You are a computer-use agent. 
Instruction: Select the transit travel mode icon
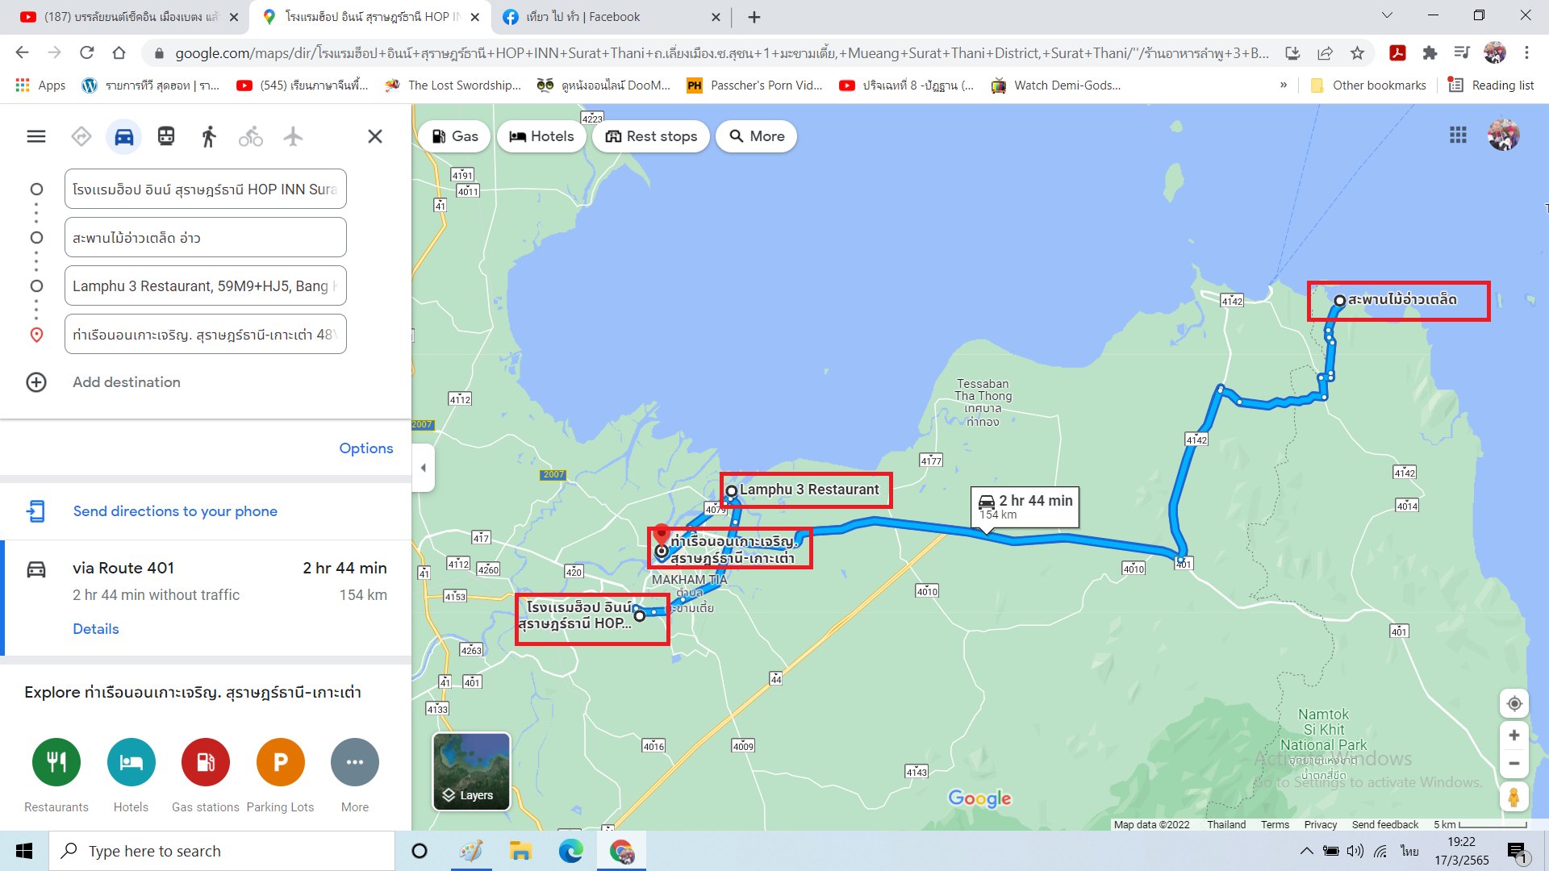(x=166, y=136)
